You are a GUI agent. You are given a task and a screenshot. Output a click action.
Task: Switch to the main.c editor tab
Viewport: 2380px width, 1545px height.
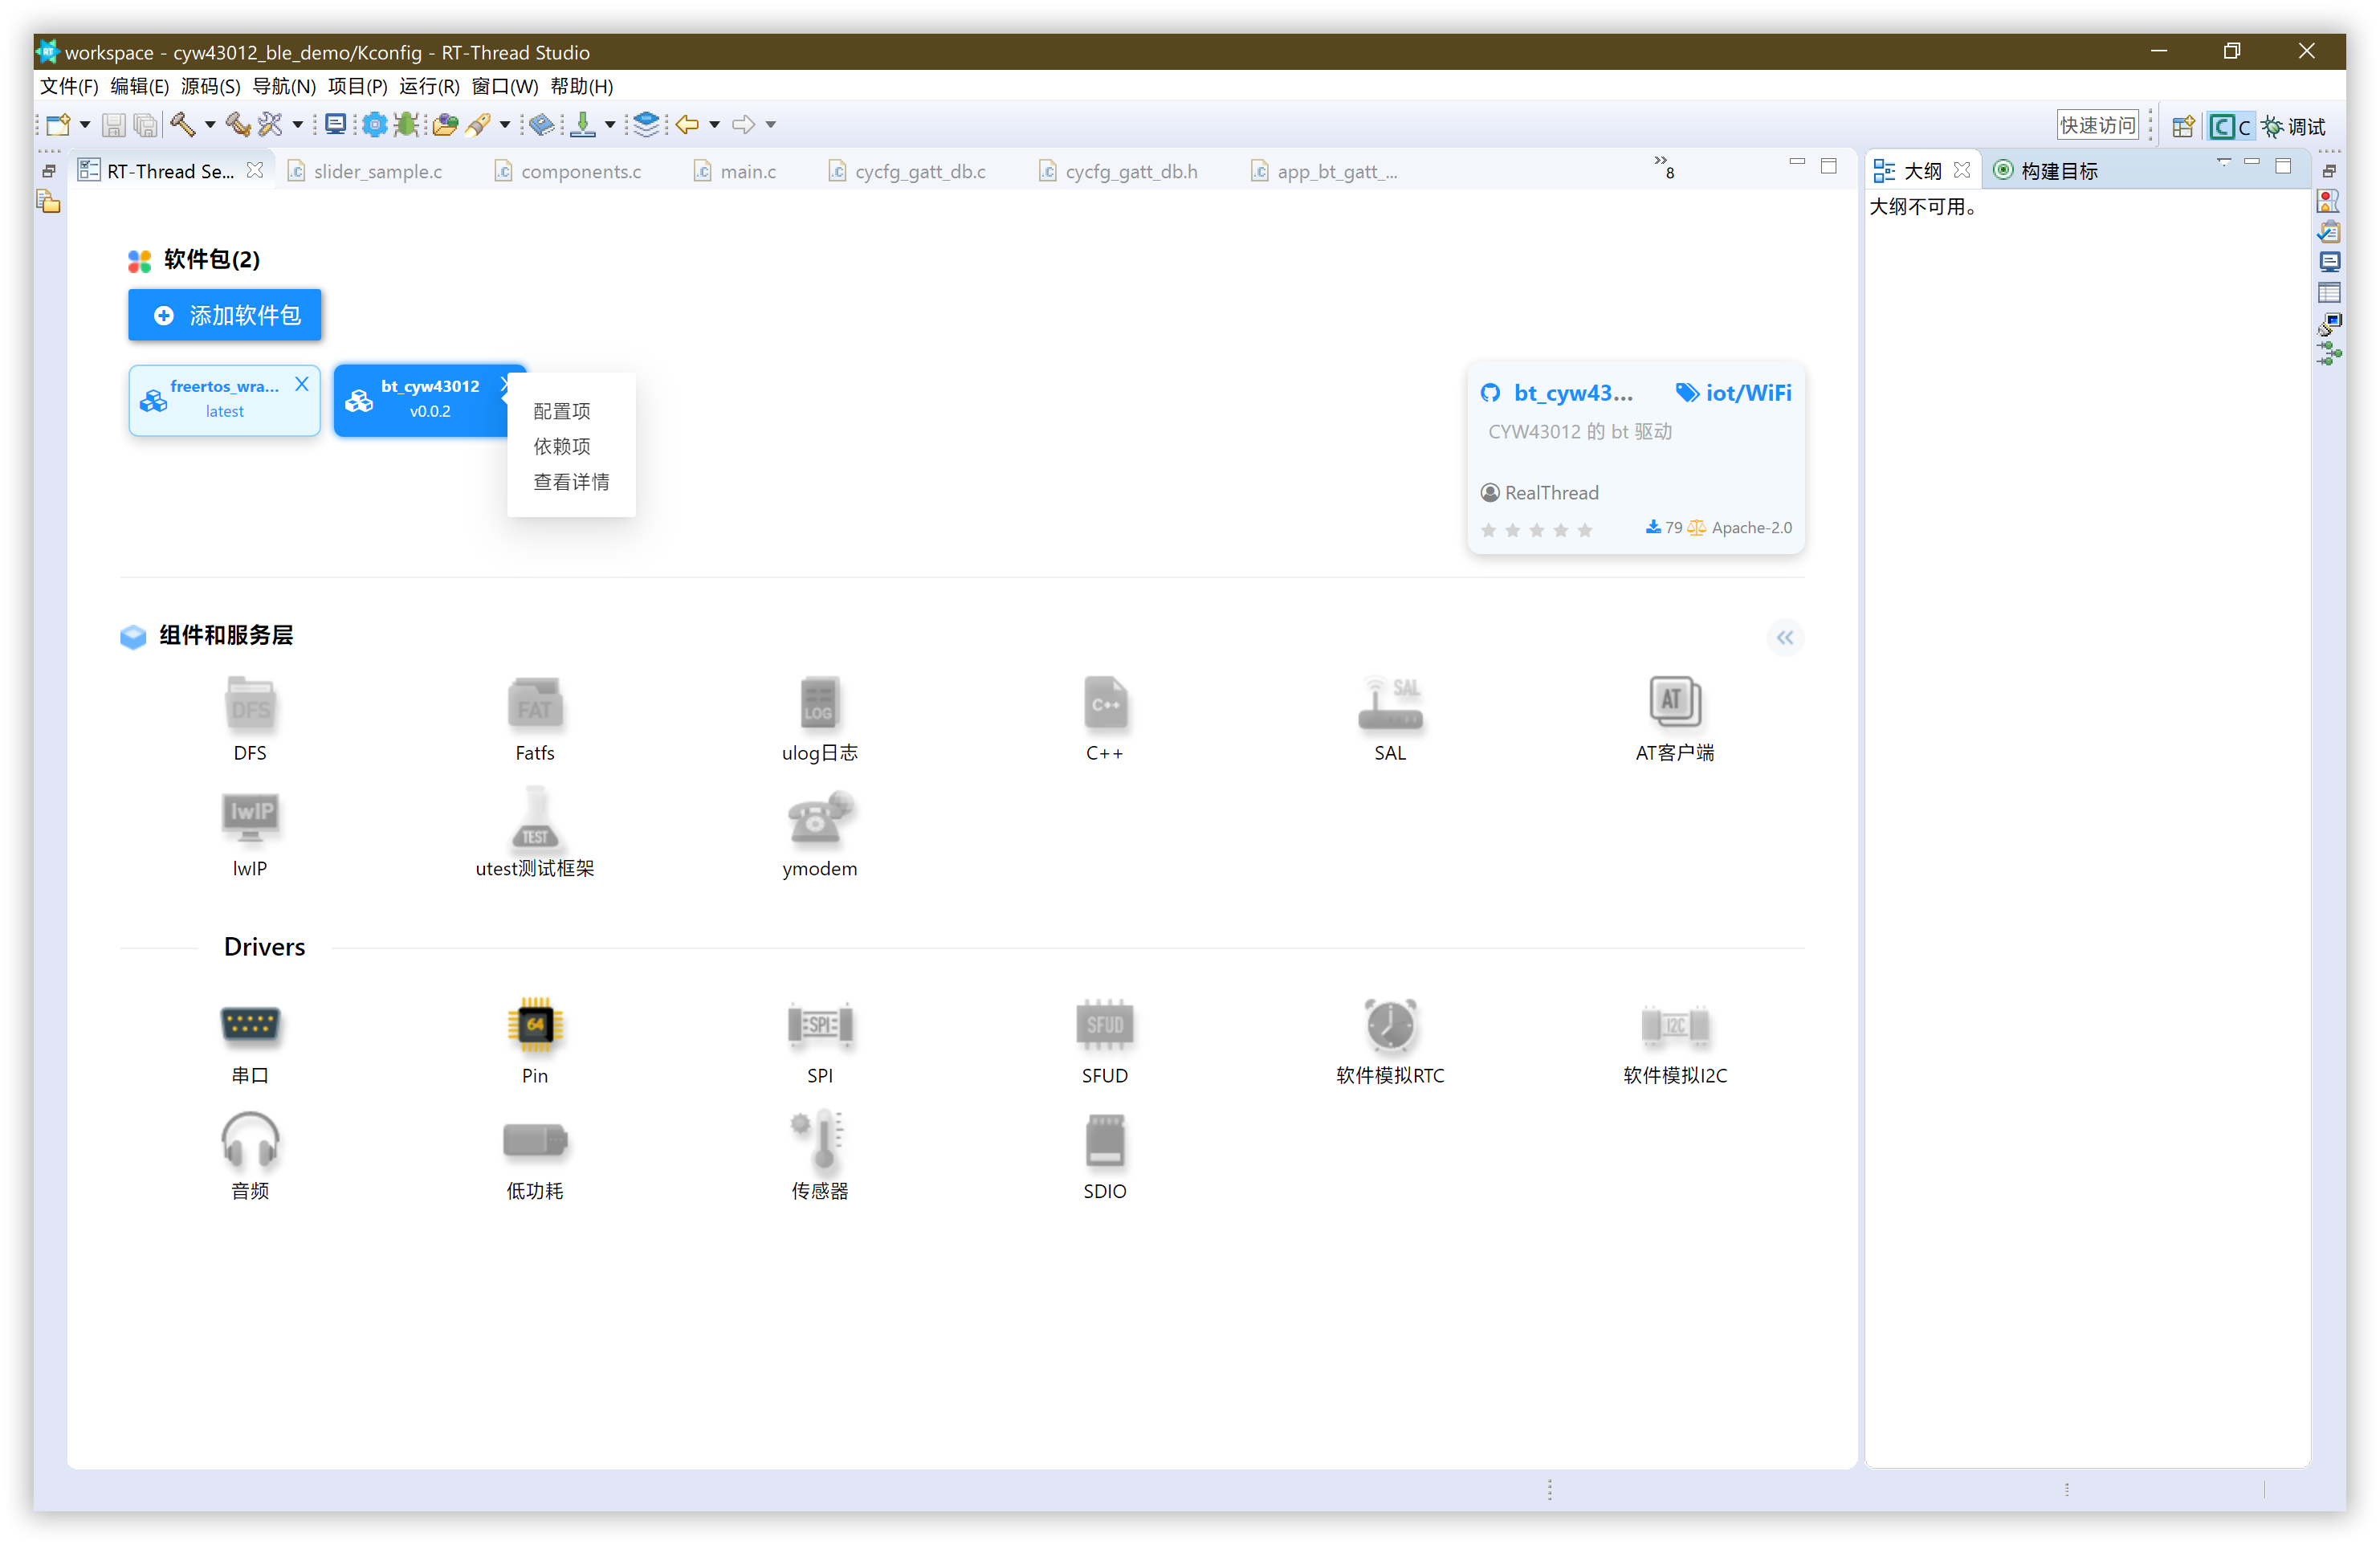[736, 172]
